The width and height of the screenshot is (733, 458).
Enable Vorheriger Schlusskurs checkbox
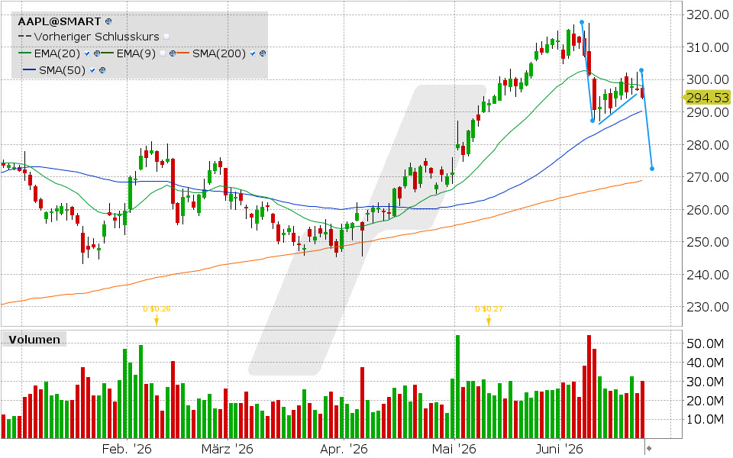pyautogui.click(x=166, y=37)
